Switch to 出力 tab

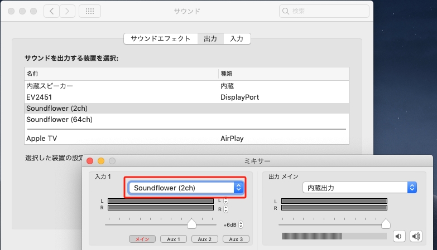(x=210, y=38)
